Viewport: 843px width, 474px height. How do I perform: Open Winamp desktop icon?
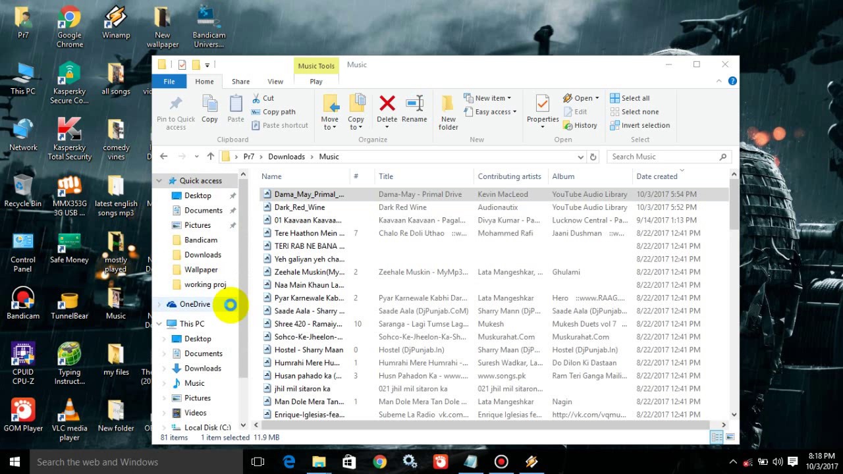tap(116, 22)
